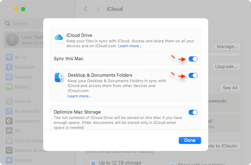Click the Wi-Fi sidebar icon
This screenshot has width=251, height=165.
point(9,57)
